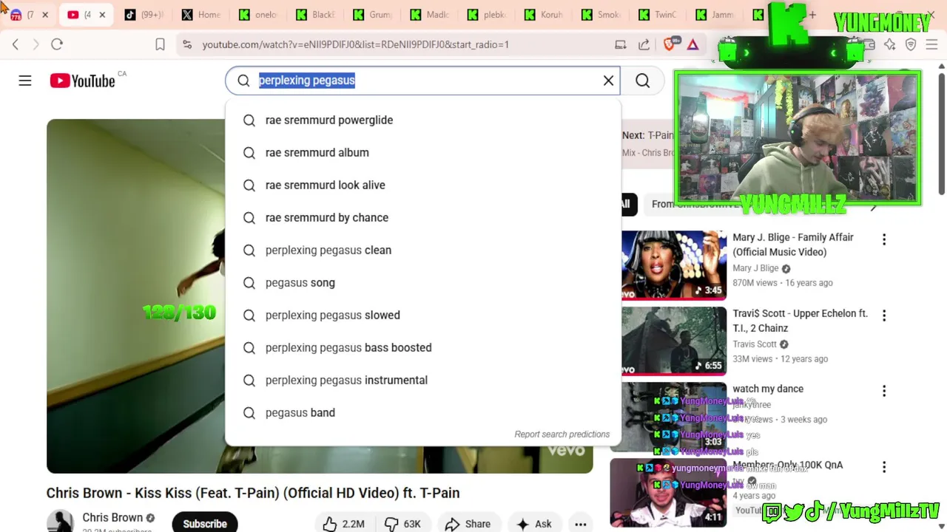Open the Brave shields lion icon
Screen dimensions: 947x532
[670, 44]
